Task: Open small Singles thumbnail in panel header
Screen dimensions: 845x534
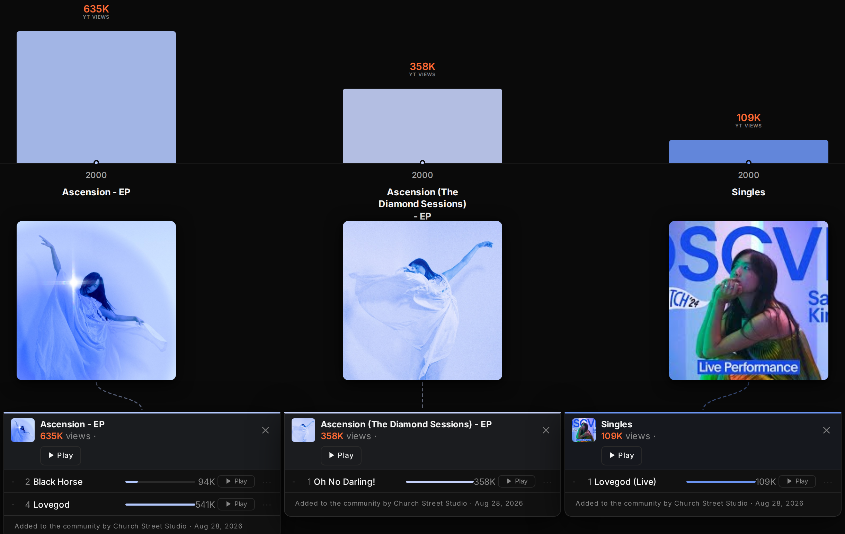Action: (584, 430)
